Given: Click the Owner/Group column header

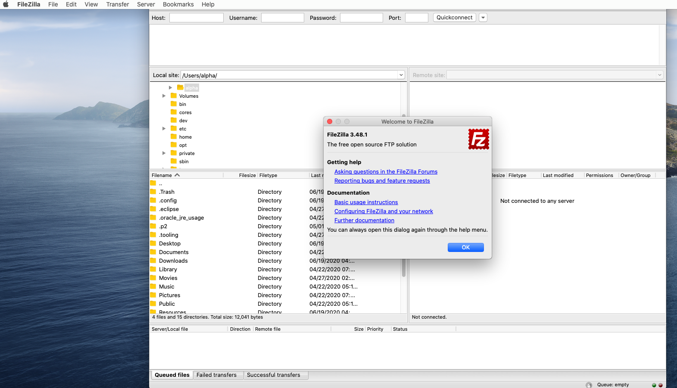Looking at the screenshot, I should (x=637, y=175).
